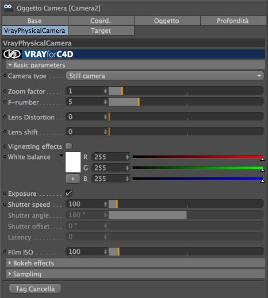
Task: Click the F-number stepper arrows
Action: point(105,102)
